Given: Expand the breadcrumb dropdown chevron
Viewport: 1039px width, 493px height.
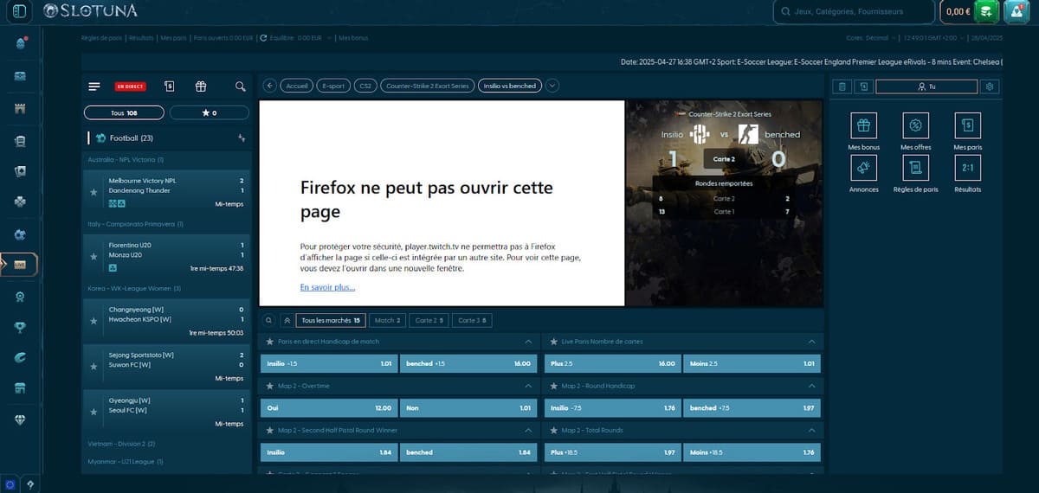Looking at the screenshot, I should pyautogui.click(x=553, y=86).
